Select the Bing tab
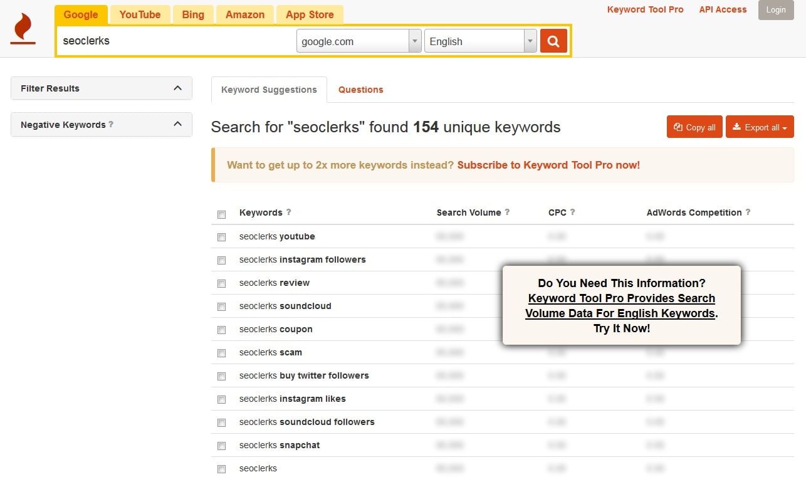 click(193, 14)
